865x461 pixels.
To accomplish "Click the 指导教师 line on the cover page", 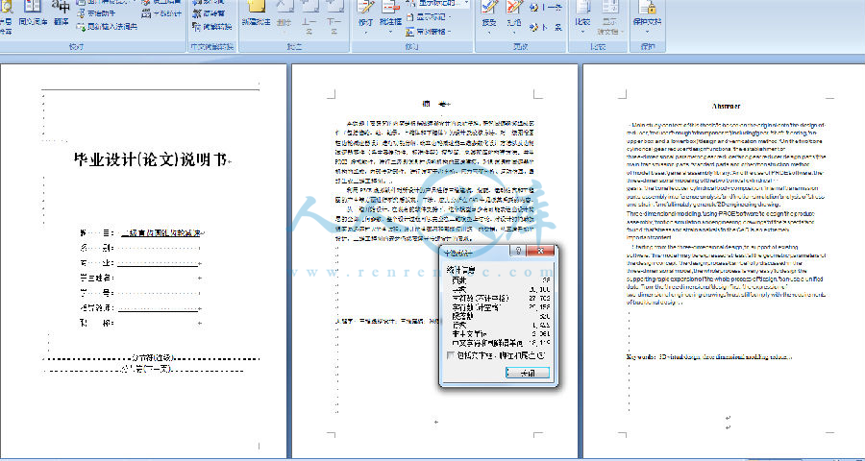I will pos(140,307).
